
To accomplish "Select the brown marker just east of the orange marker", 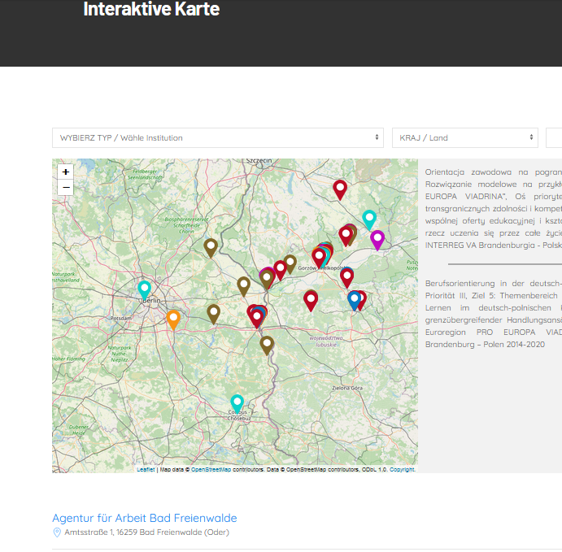I will pos(214,311).
